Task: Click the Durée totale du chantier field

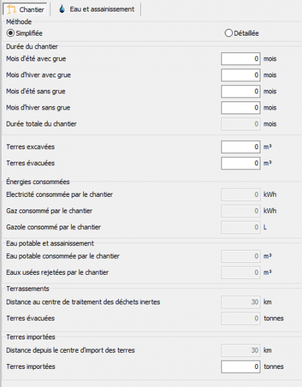Action: click(241, 124)
